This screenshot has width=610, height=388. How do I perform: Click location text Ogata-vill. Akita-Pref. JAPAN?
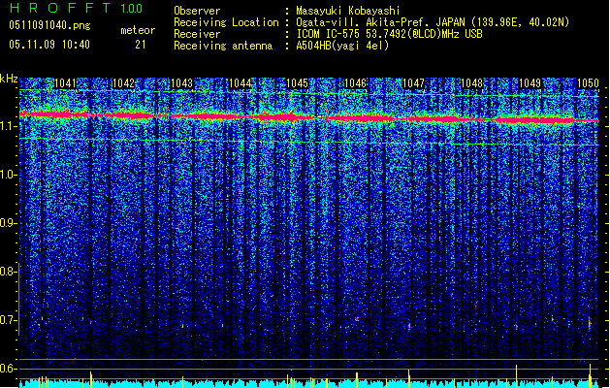pyautogui.click(x=380, y=22)
